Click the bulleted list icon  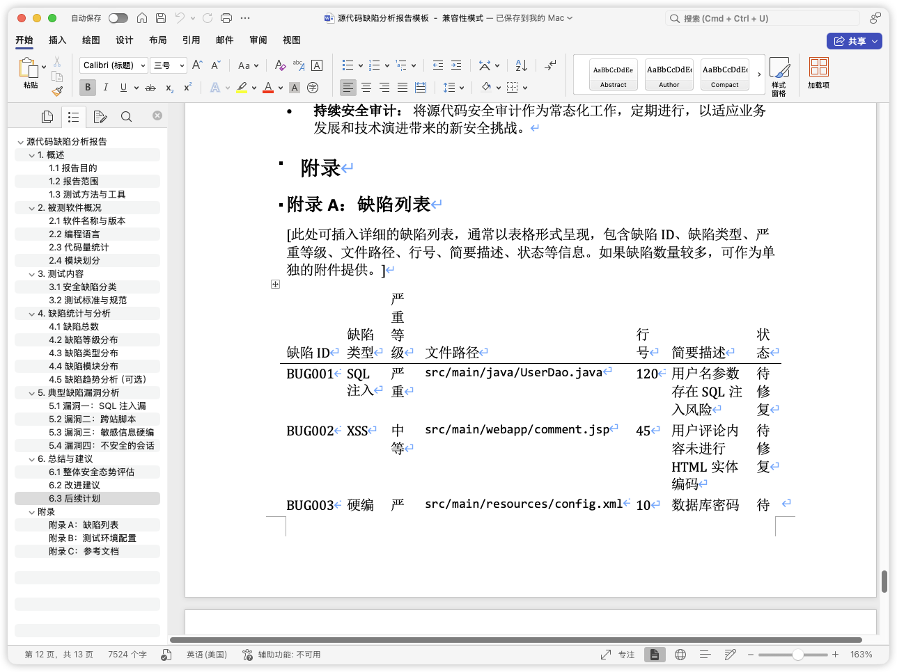[x=348, y=65]
